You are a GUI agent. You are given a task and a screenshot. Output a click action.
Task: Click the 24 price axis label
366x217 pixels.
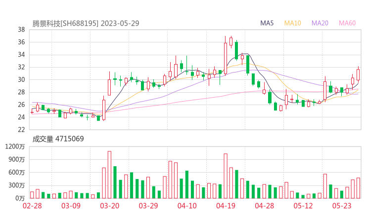coord(21,117)
